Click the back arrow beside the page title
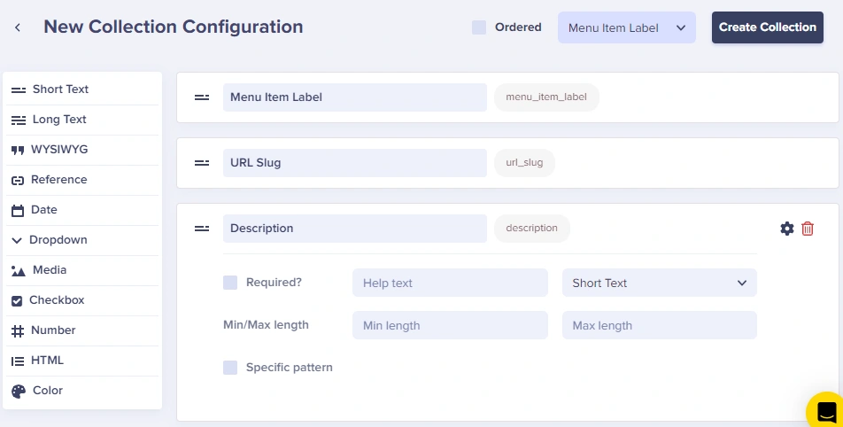The width and height of the screenshot is (843, 427). tap(18, 27)
